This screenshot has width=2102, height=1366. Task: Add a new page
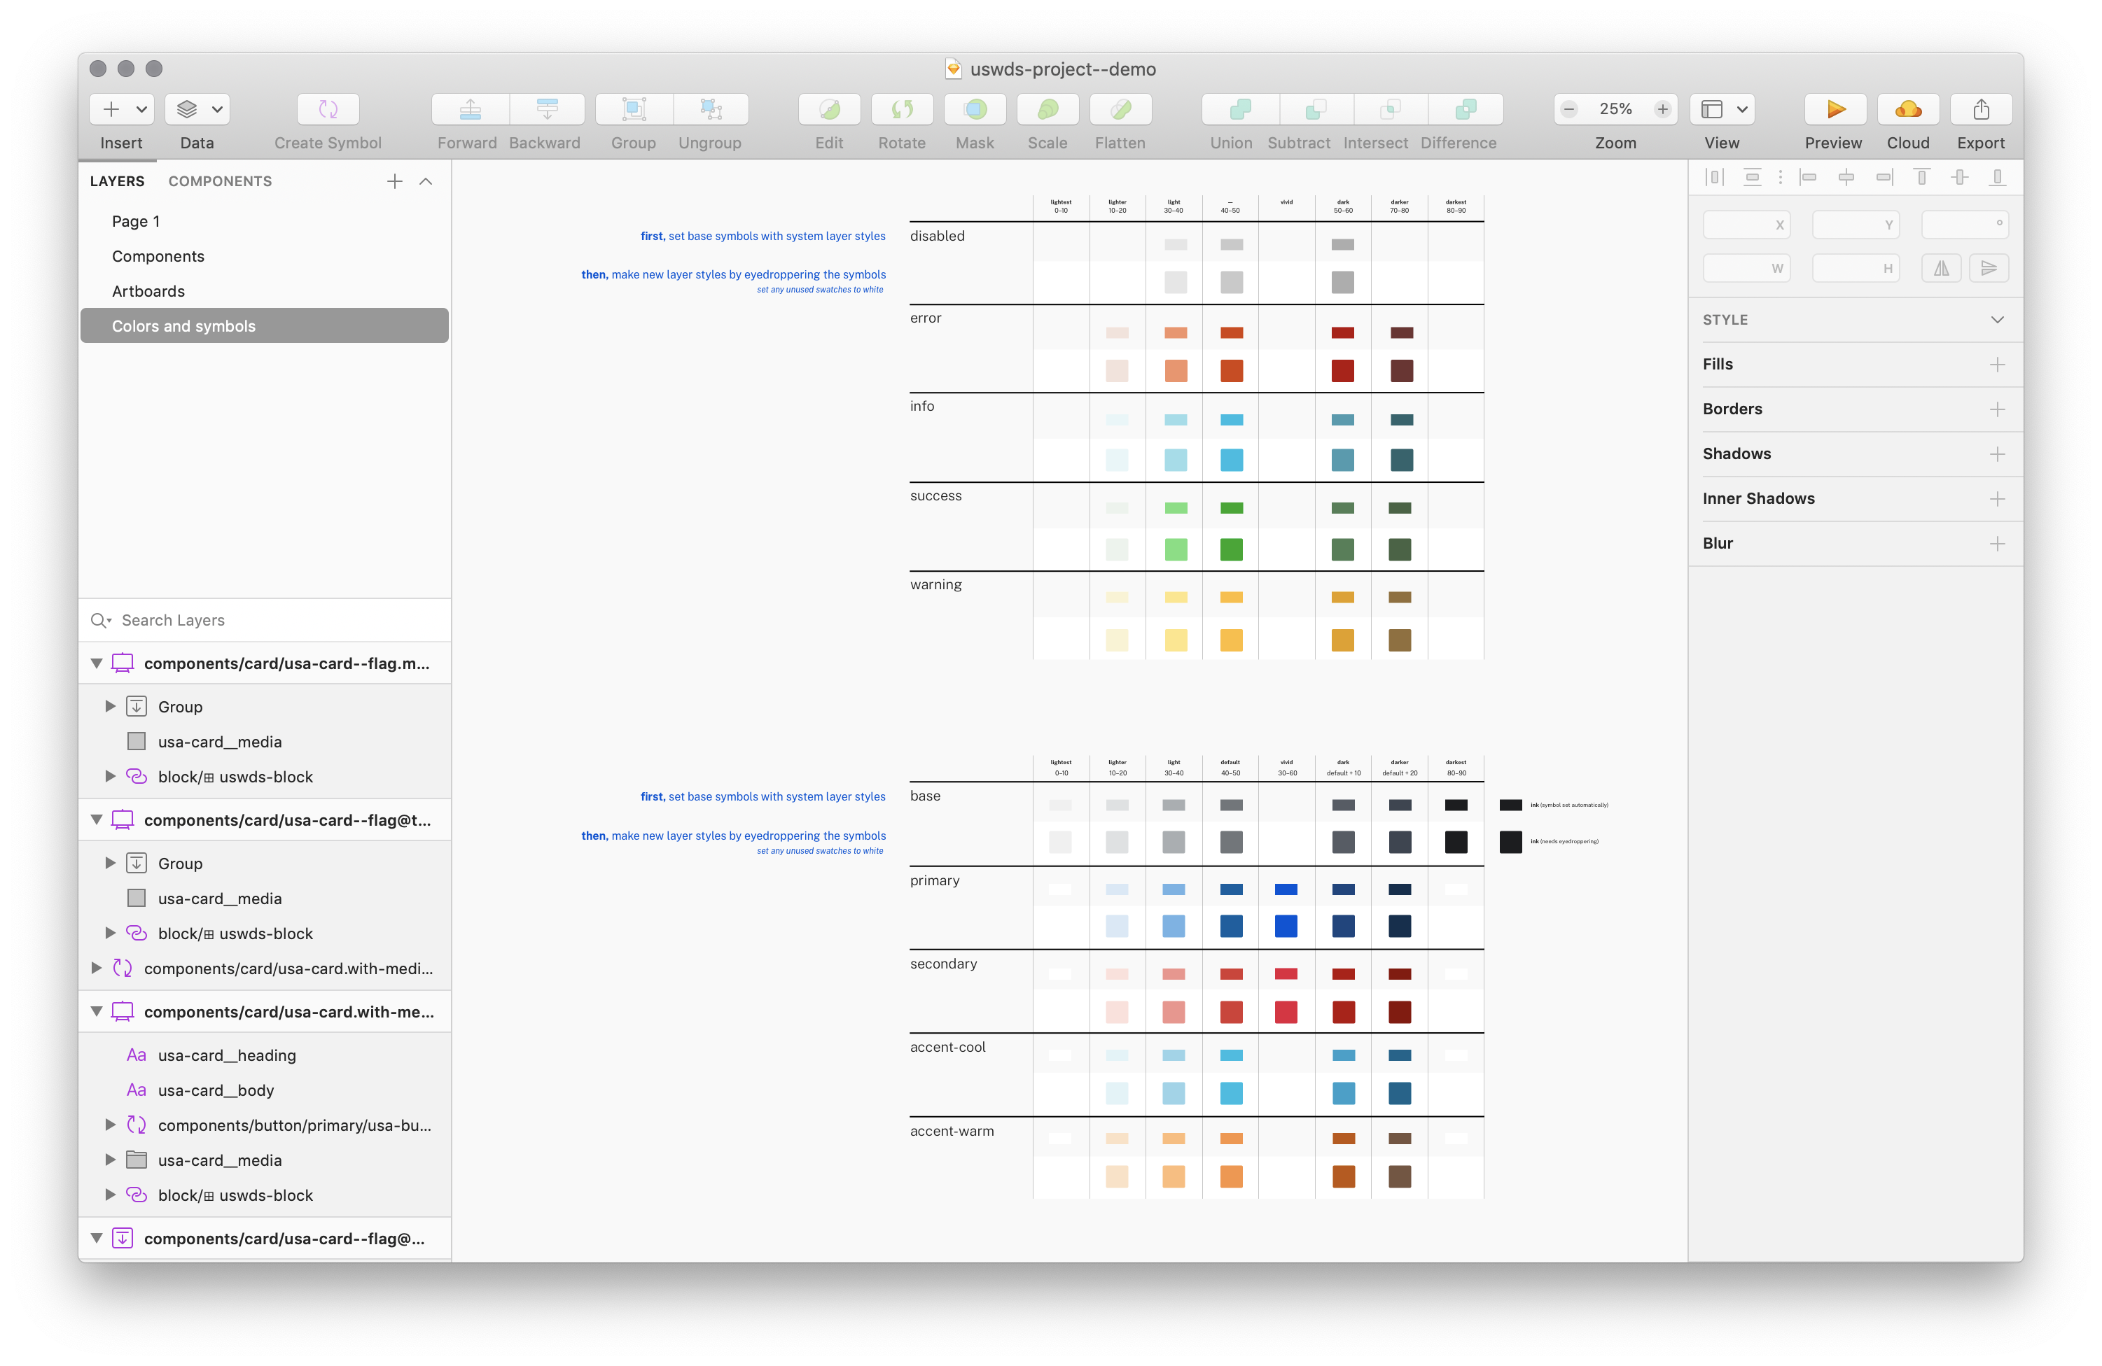[395, 181]
